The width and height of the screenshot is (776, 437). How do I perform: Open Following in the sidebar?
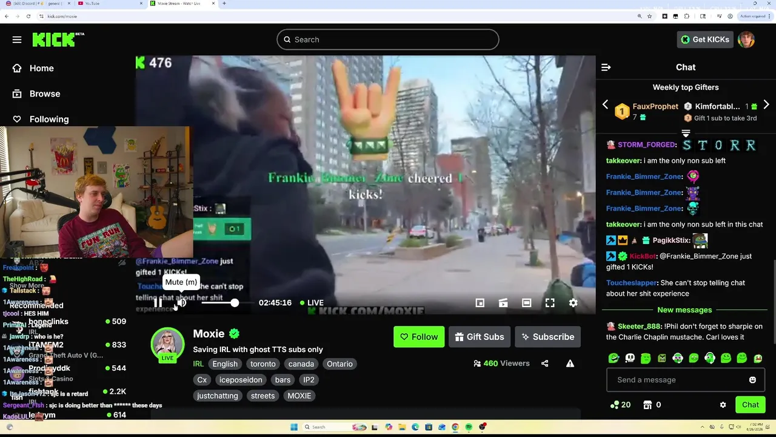coord(48,120)
